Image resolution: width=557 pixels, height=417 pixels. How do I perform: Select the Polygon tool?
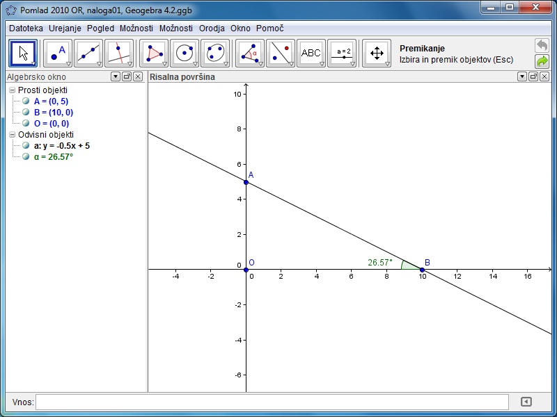pyautogui.click(x=154, y=53)
